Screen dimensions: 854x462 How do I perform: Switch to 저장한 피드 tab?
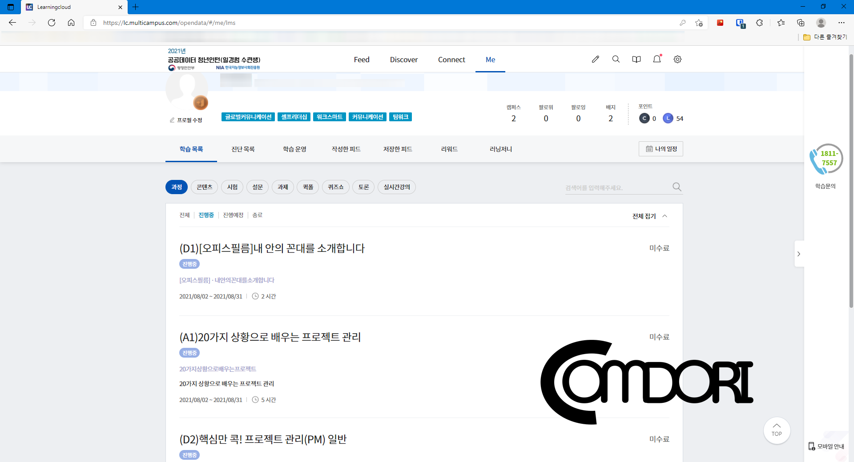[x=398, y=149]
